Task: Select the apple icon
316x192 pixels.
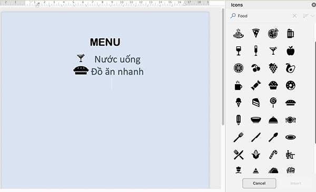Action: click(290, 50)
